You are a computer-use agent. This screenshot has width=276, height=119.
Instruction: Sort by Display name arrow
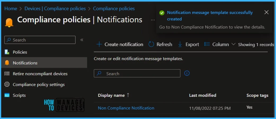[x=128, y=95]
